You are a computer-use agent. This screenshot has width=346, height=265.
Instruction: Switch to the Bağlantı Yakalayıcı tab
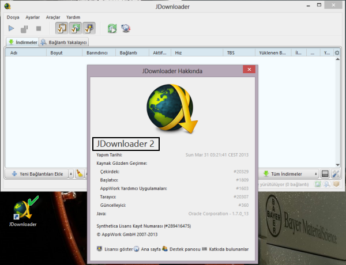(64, 42)
